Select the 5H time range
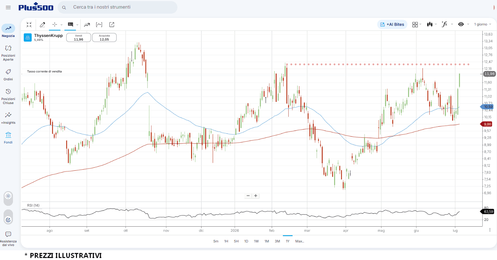 click(236, 241)
